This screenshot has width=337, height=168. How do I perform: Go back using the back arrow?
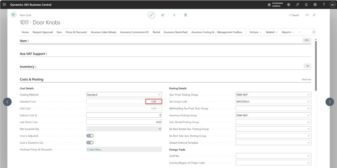[x=14, y=15]
